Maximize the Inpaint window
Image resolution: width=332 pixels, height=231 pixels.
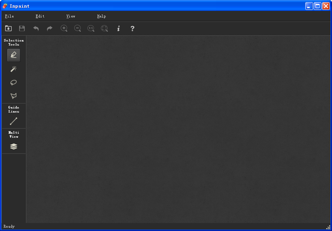click(x=317, y=6)
